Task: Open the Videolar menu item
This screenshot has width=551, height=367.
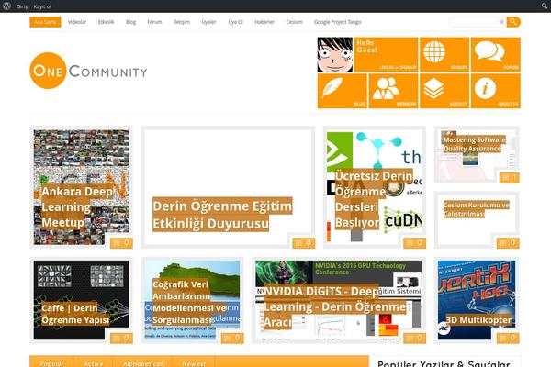Action: 77,22
